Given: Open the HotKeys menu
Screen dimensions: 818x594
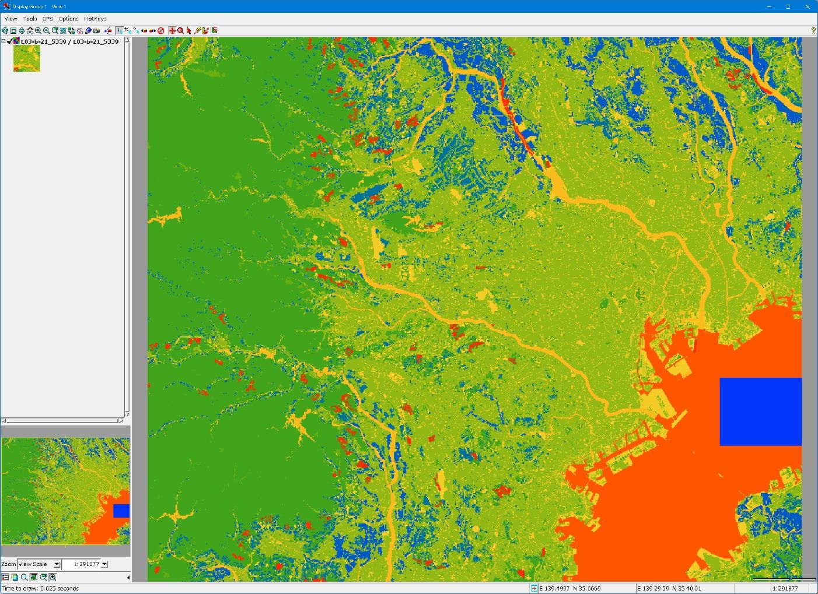Looking at the screenshot, I should [95, 19].
